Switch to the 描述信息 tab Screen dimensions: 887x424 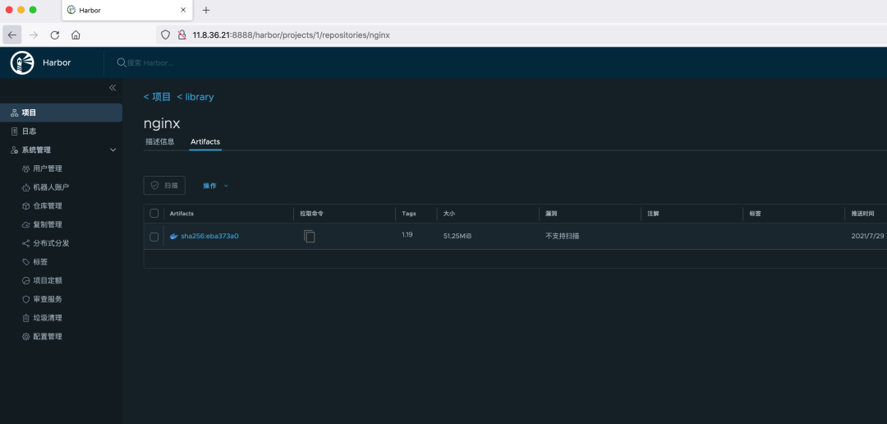point(160,141)
